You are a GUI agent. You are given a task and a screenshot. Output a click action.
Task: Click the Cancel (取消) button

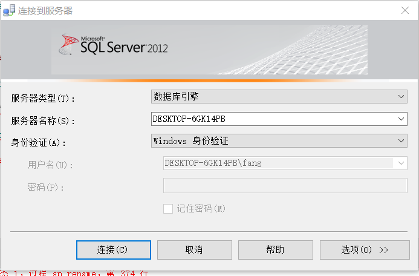195,250
